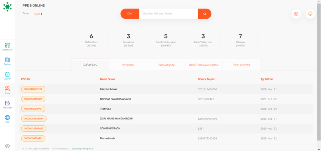Click the Tgl Daftar column header
The width and height of the screenshot is (321, 151).
(x=266, y=79)
